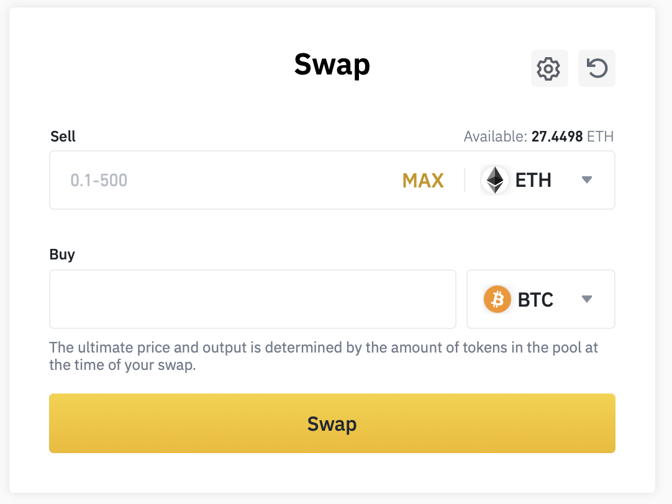Viewport: 672px width, 504px height.
Task: Expand the ETH token dropdown arrow
Action: 587,181
